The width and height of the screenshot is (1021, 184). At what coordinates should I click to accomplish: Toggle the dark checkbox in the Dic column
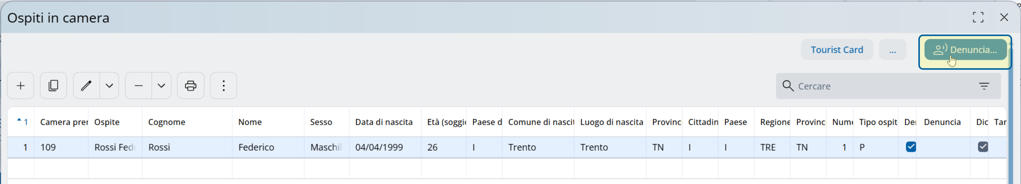(x=983, y=147)
